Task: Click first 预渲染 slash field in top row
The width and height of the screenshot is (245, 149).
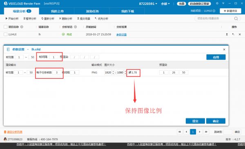Action: pyautogui.click(x=74, y=57)
